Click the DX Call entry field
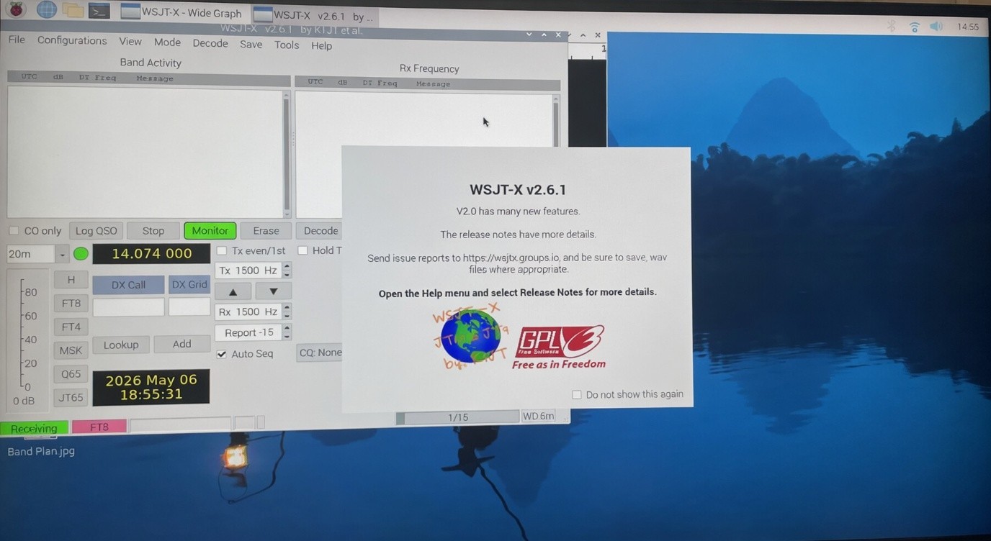This screenshot has height=541, width=991. [x=128, y=307]
